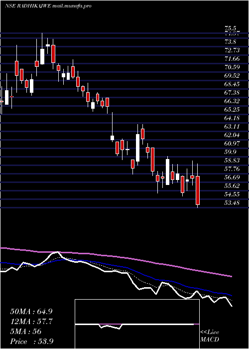The width and height of the screenshot is (249, 349).
Task: Click the tall white candle near 62.04
Action: pyautogui.click(x=137, y=148)
